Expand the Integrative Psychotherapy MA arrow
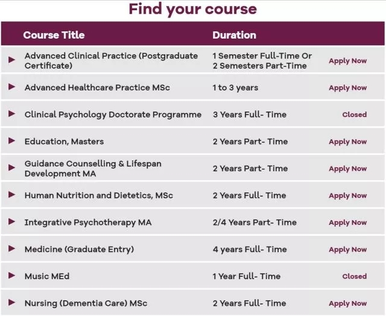This screenshot has width=386, height=316. coord(12,222)
